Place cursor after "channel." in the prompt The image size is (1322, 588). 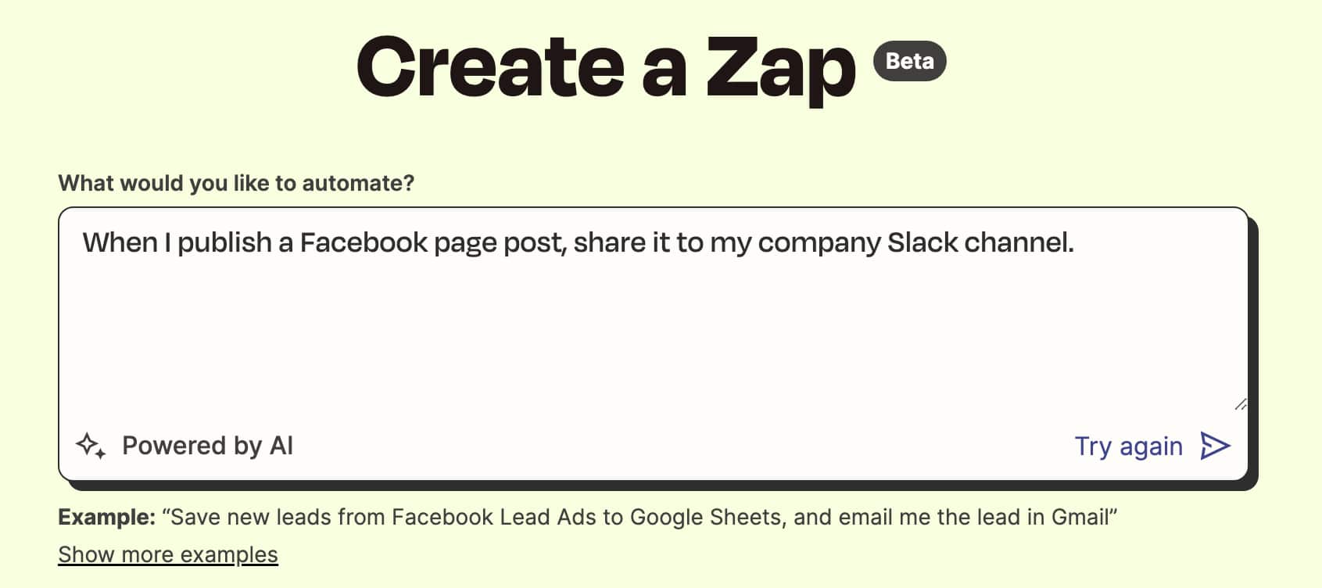[1076, 243]
